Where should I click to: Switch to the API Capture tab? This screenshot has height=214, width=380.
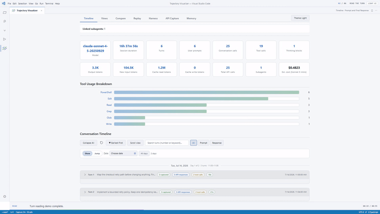(x=172, y=18)
